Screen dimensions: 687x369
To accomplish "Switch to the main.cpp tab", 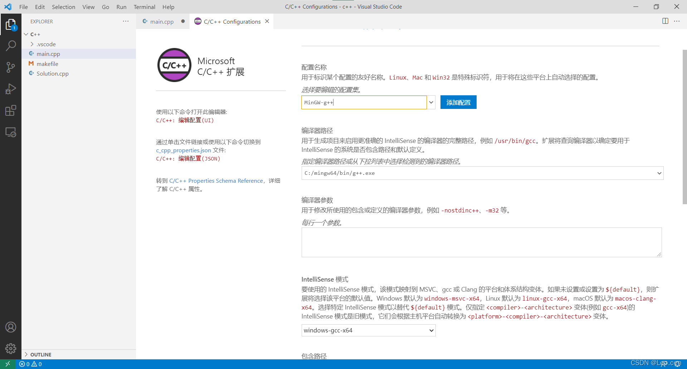I will (x=162, y=21).
